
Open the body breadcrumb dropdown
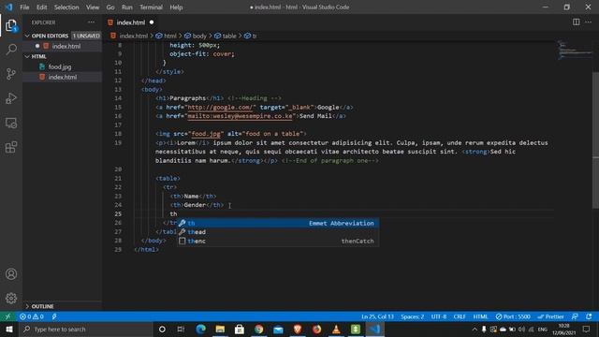196,36
